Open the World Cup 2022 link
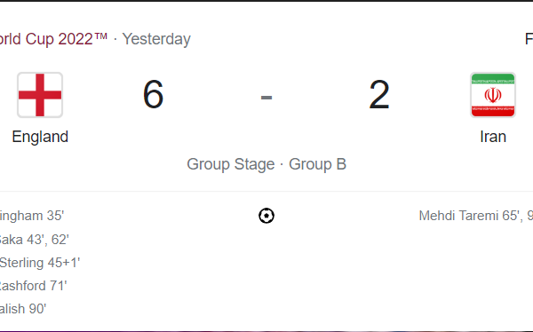Viewport: 533px width, 332px height. click(x=53, y=39)
